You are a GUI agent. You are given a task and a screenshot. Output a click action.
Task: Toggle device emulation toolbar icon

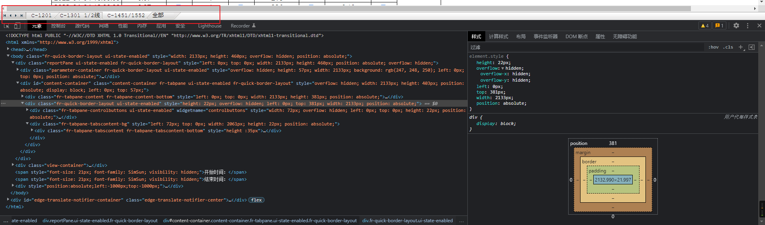point(17,26)
